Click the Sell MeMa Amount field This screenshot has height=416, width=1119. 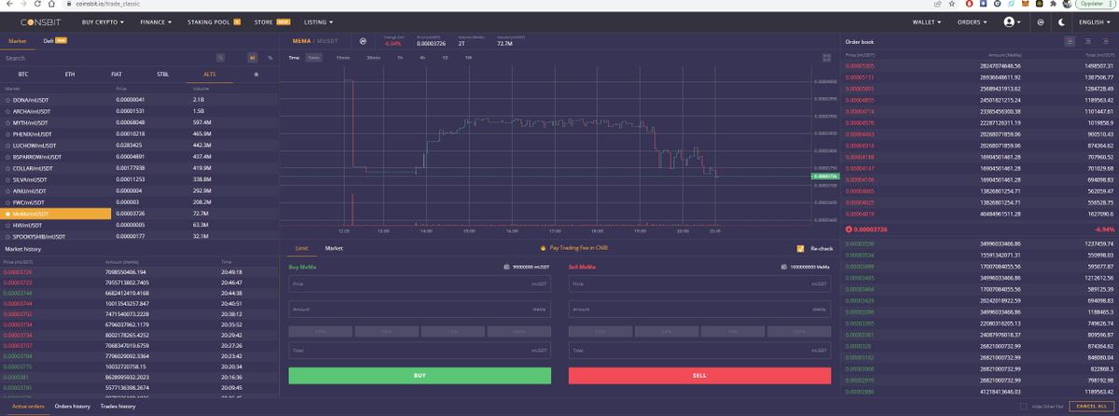pyautogui.click(x=699, y=309)
